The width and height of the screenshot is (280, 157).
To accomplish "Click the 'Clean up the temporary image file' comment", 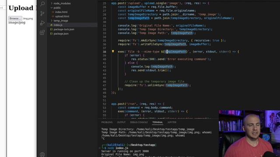I will pos(154,82).
